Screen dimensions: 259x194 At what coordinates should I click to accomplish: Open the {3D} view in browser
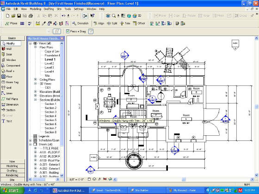tap(48, 88)
